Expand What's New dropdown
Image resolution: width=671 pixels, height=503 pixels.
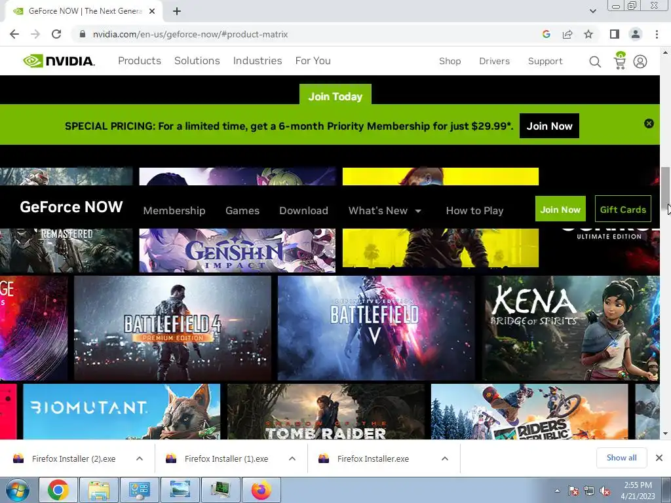pyautogui.click(x=385, y=210)
